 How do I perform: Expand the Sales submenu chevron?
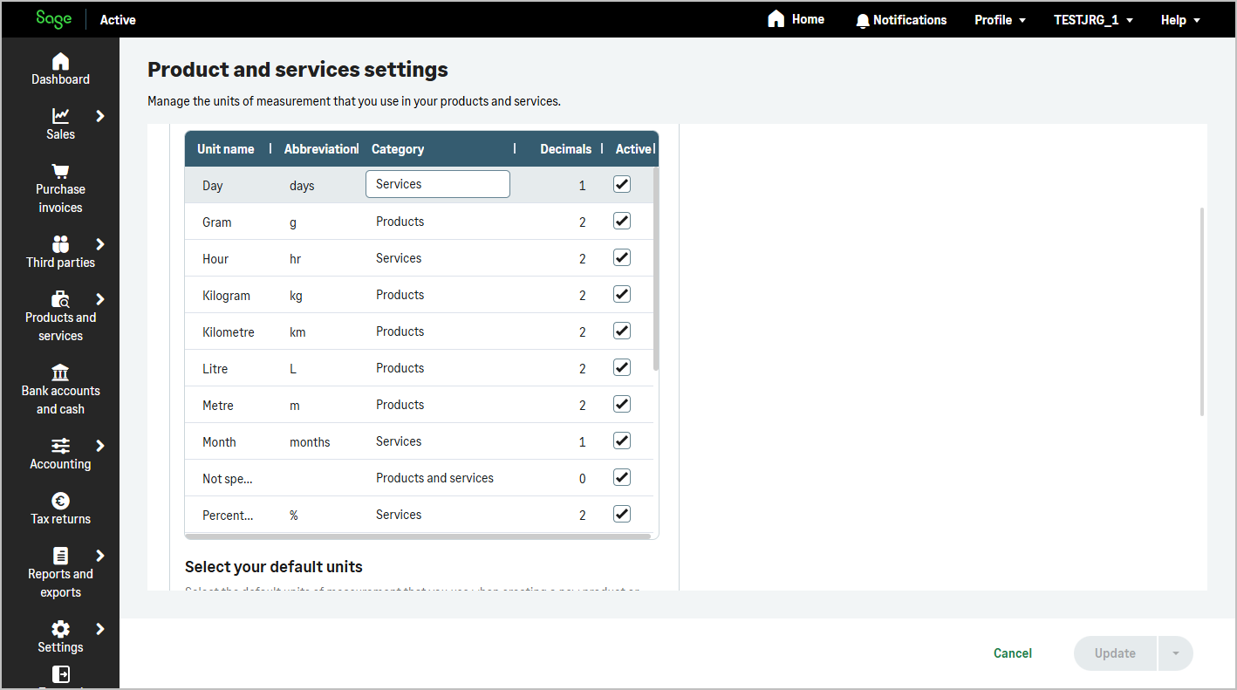pyautogui.click(x=100, y=115)
